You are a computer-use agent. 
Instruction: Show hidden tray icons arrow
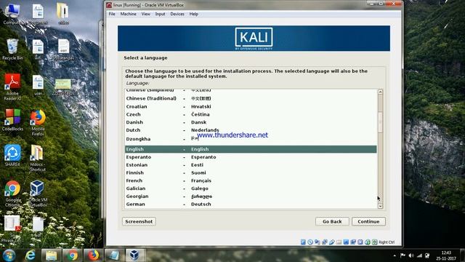click(395, 255)
